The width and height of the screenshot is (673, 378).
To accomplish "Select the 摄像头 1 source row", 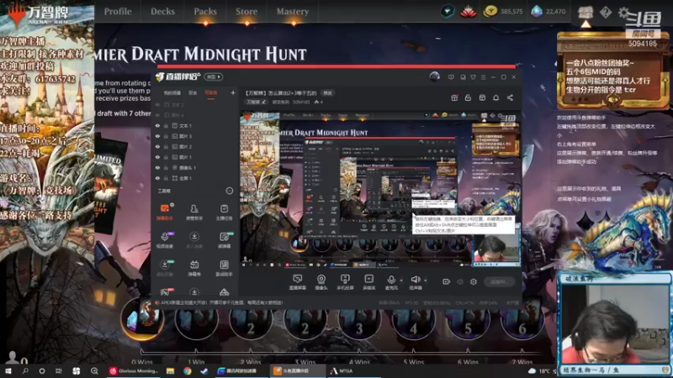I will point(195,167).
